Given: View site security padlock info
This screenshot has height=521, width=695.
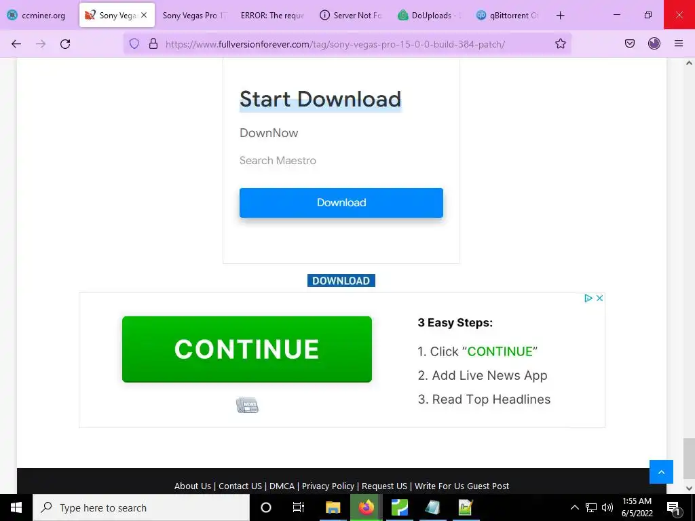Looking at the screenshot, I should pos(153,43).
